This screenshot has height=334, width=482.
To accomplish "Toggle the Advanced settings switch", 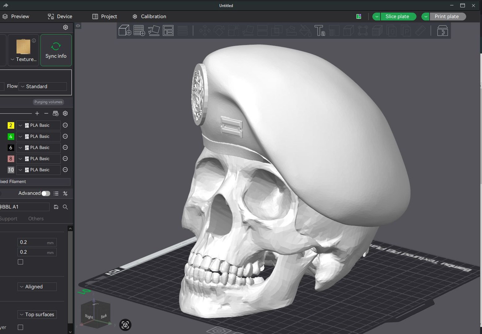I will pyautogui.click(x=46, y=193).
